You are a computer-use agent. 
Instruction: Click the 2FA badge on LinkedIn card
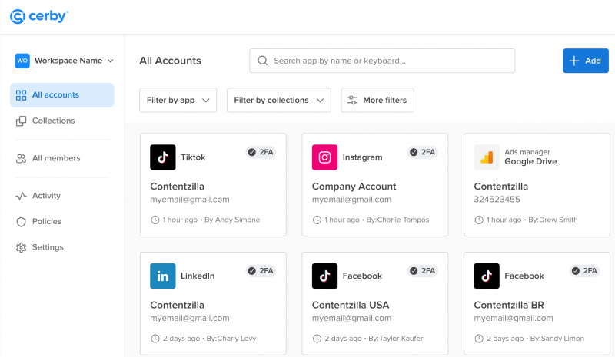(x=261, y=270)
